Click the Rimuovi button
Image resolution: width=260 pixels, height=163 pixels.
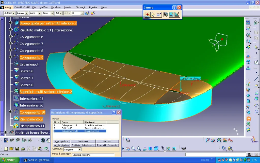[x=107, y=141]
